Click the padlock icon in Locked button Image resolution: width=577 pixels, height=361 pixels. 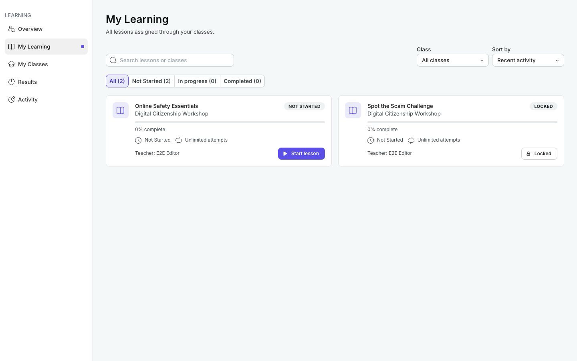[x=529, y=154]
